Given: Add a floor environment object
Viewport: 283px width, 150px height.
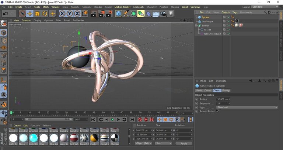Looking at the screenshot, I should [x=156, y=14].
